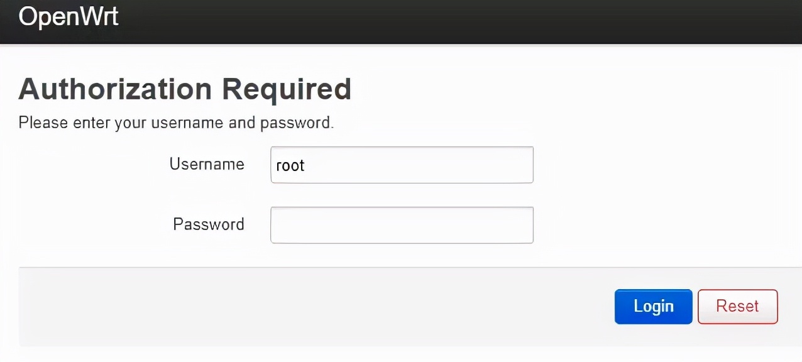This screenshot has height=362, width=802.
Task: Click the OpenWrt brand link
Action: [x=69, y=18]
